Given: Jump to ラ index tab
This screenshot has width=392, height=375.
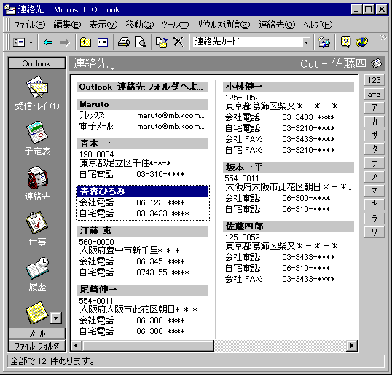Looking at the screenshot, I should click(x=374, y=218).
